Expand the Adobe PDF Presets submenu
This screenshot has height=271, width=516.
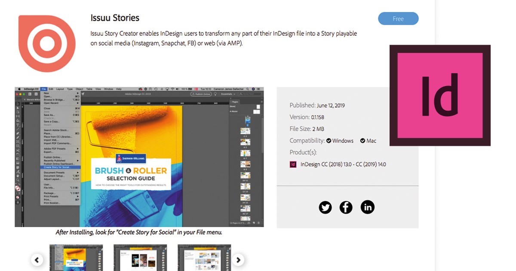pos(61,148)
